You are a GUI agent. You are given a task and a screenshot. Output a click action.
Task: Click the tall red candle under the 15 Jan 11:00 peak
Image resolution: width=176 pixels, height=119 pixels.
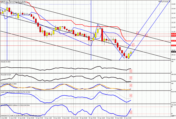click(102, 35)
